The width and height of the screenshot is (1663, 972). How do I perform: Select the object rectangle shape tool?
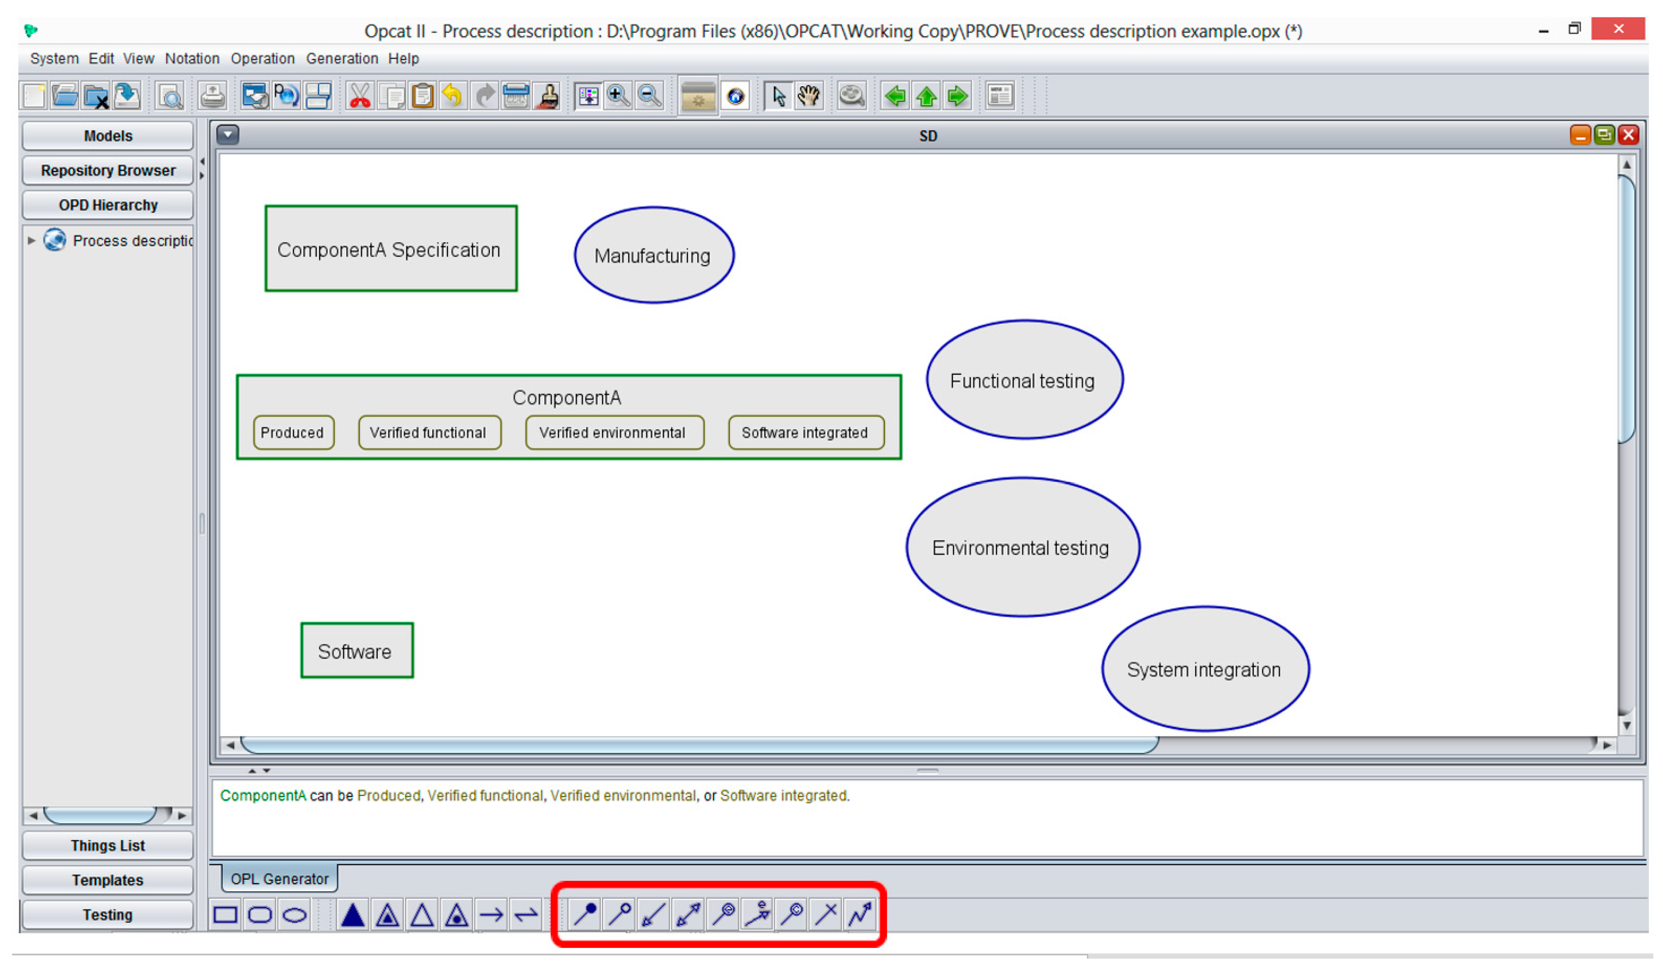click(226, 915)
